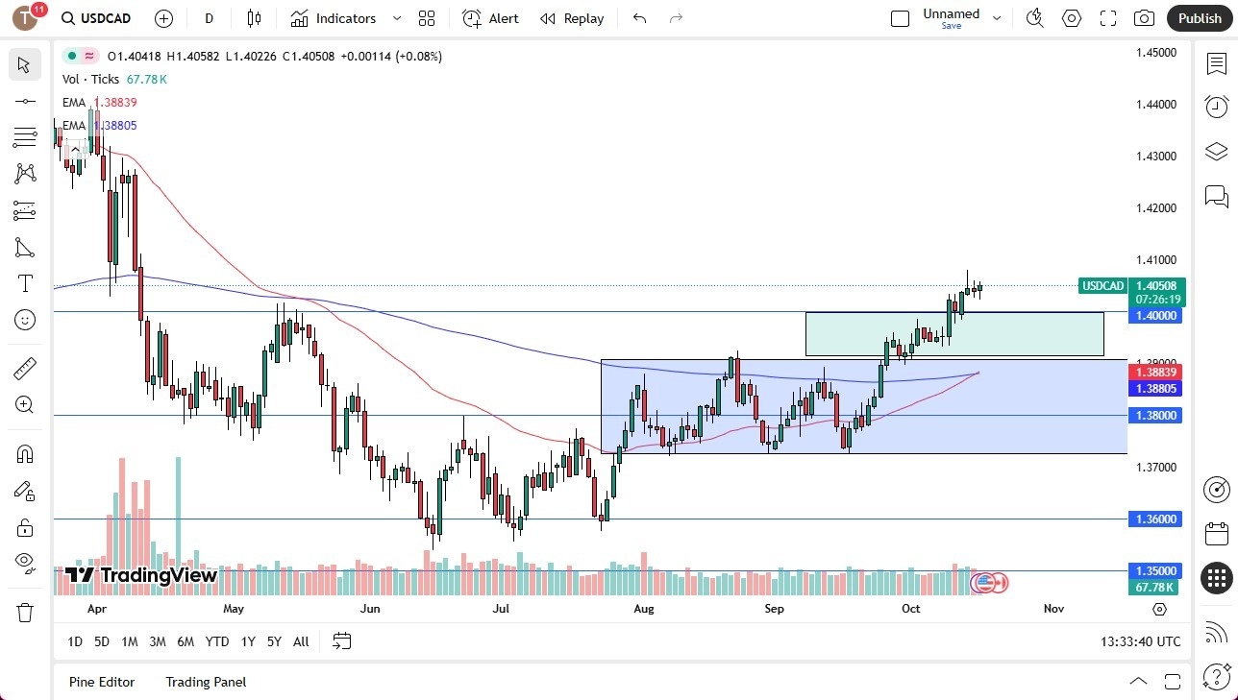Hide all drawing tools with eye icon
Viewport: 1238px width, 700px height.
(24, 564)
